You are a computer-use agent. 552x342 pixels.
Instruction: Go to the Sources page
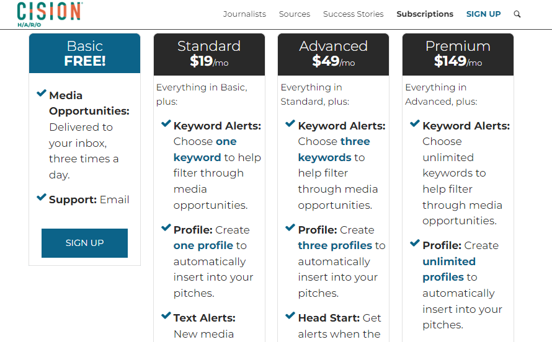295,14
